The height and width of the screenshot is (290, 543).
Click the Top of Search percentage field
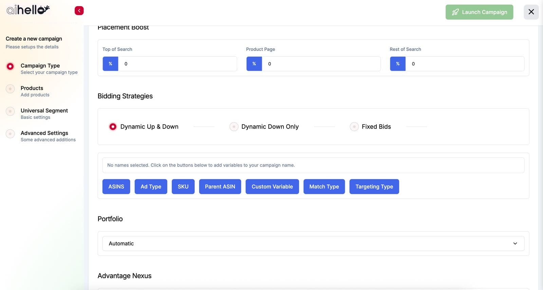coord(177,64)
